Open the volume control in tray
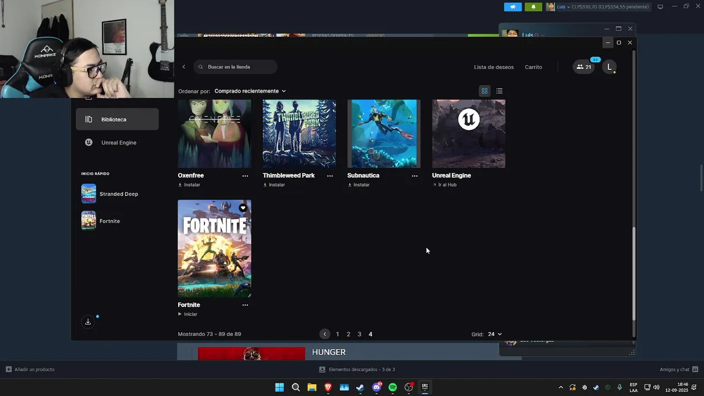This screenshot has width=704, height=396. tap(656, 388)
